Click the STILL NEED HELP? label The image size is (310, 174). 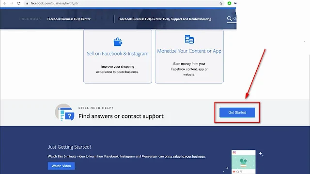96,108
